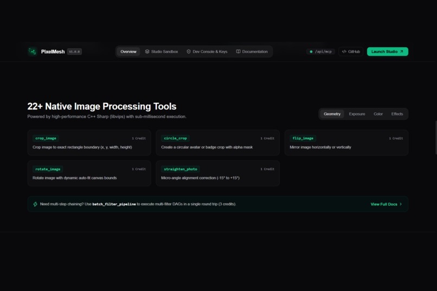Click 'Micro-angle alignment correction' description

click(200, 178)
